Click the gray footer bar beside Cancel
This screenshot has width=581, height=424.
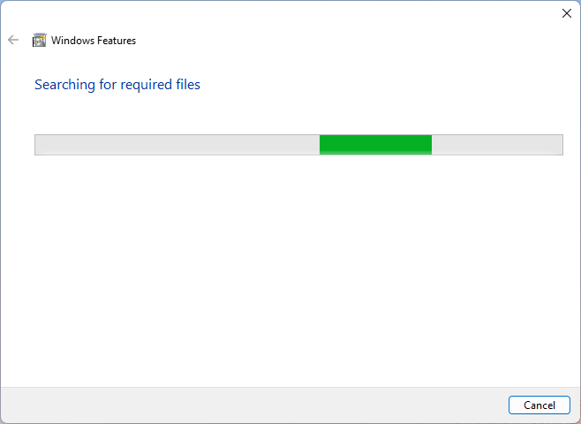(265, 405)
